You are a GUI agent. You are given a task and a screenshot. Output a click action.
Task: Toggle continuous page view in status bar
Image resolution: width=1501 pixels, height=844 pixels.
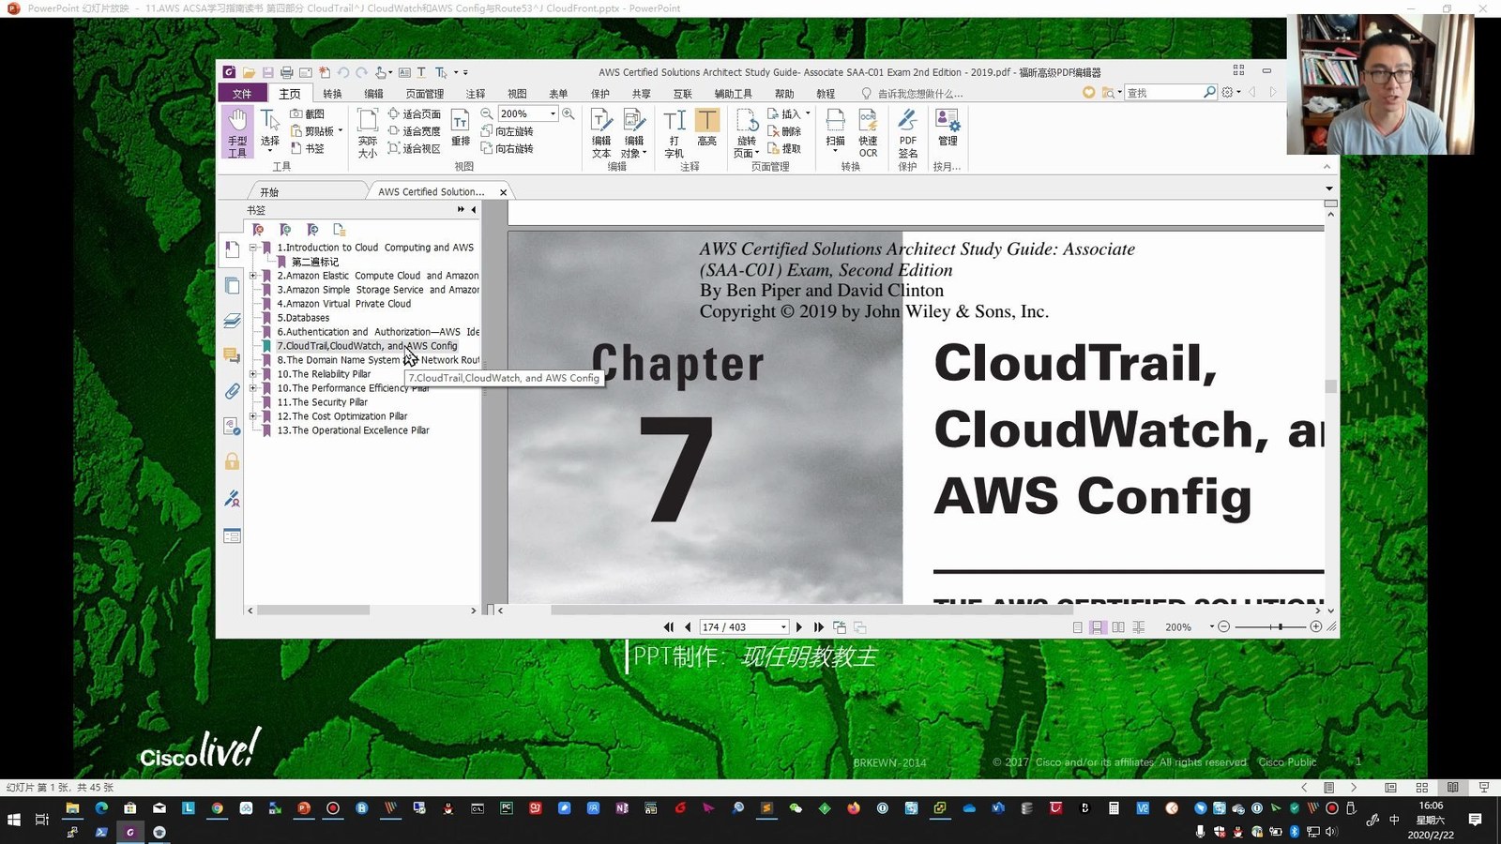1097,626
